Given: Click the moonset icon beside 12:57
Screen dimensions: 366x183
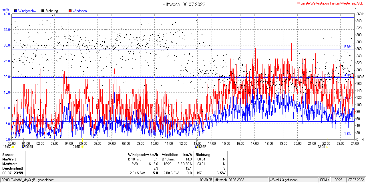Looking at the screenshot, I should pos(197,147).
